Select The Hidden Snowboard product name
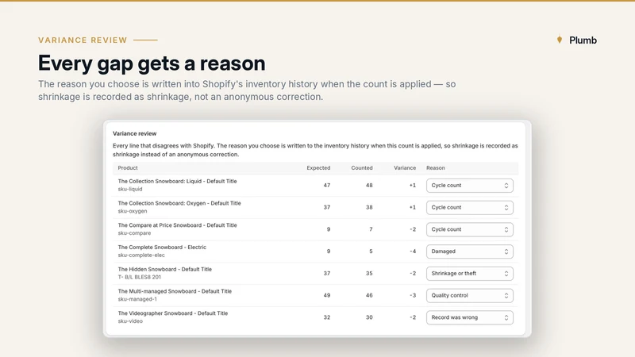 click(x=165, y=269)
